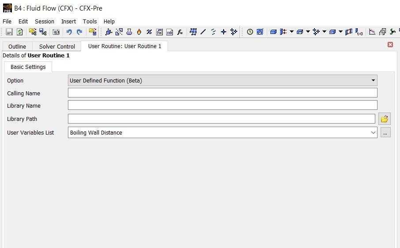Image resolution: width=400 pixels, height=248 pixels.
Task: Open the dropdown arrow beside the multi-star icon right of the clock
Action: [324, 32]
